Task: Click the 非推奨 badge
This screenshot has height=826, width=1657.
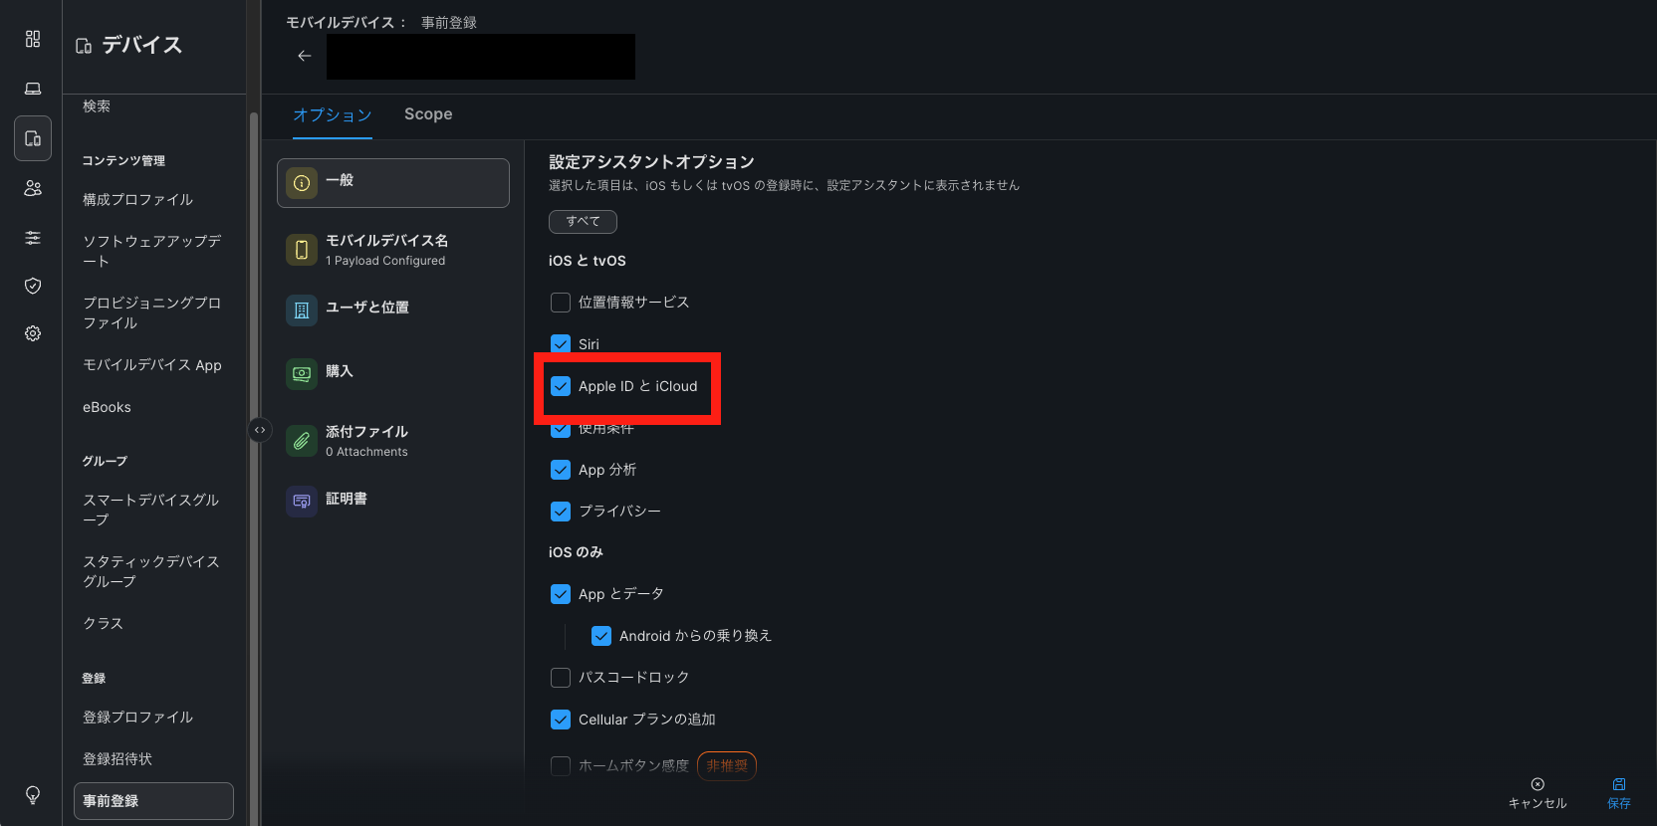Action: [x=727, y=766]
